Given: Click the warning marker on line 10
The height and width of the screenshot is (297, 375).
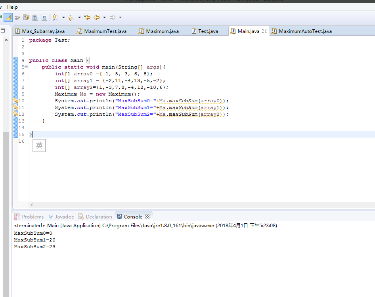Looking at the screenshot, I should click(x=15, y=101).
